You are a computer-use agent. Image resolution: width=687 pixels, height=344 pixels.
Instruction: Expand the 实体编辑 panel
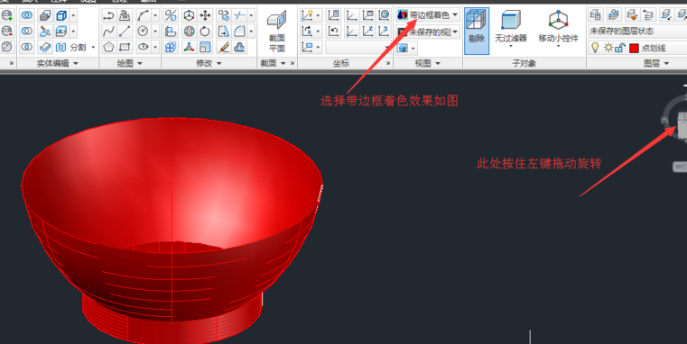(x=58, y=63)
